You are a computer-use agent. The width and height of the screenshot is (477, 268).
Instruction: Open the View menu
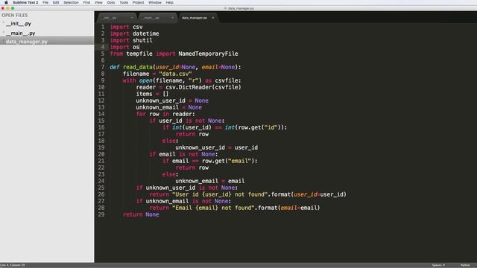pyautogui.click(x=98, y=2)
